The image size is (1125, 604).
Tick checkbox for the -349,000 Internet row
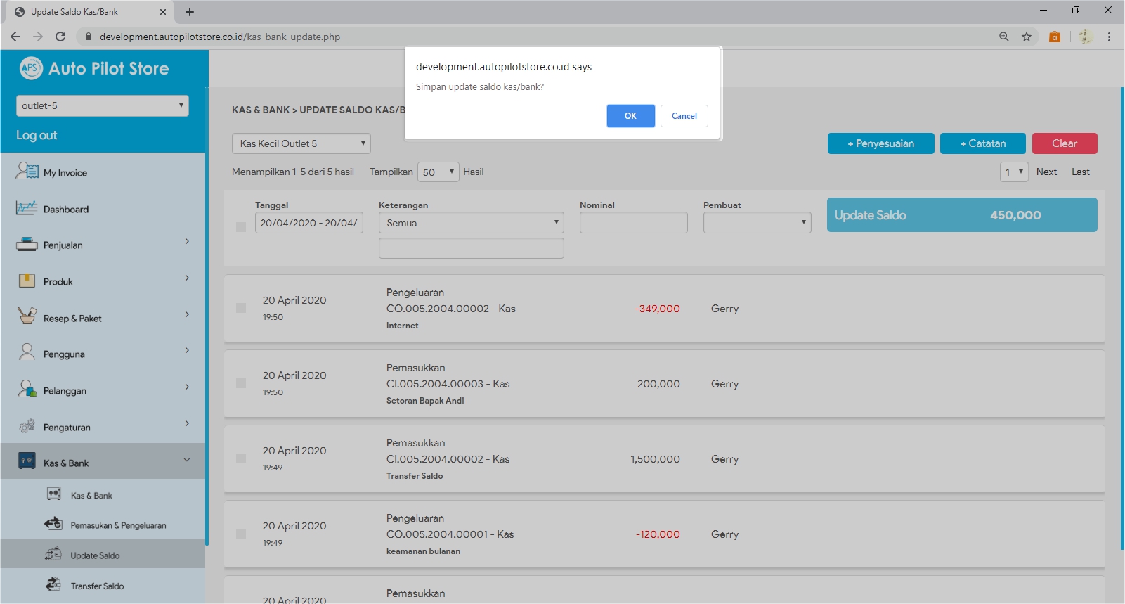coord(241,308)
